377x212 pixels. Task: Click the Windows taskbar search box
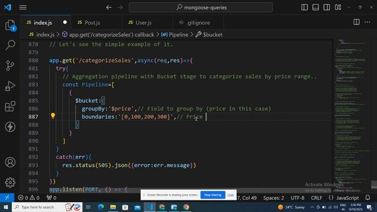click(47, 207)
